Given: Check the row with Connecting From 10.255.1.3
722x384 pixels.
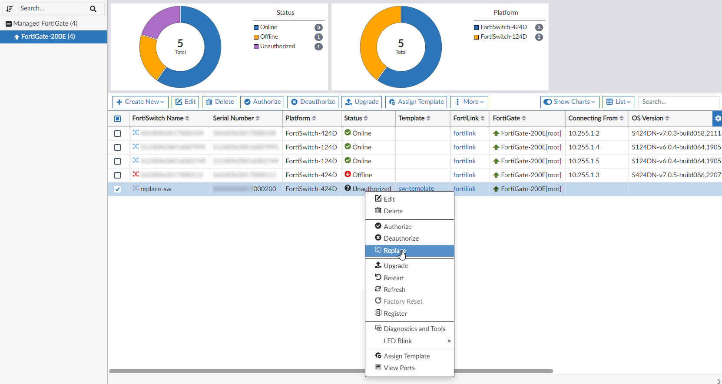Looking at the screenshot, I should (x=118, y=175).
